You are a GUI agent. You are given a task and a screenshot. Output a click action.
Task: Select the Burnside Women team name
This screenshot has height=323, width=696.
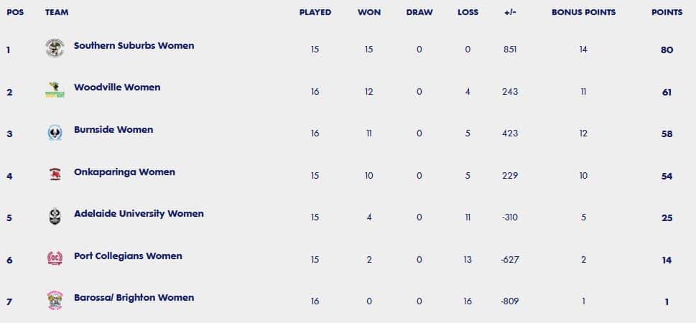(x=113, y=129)
